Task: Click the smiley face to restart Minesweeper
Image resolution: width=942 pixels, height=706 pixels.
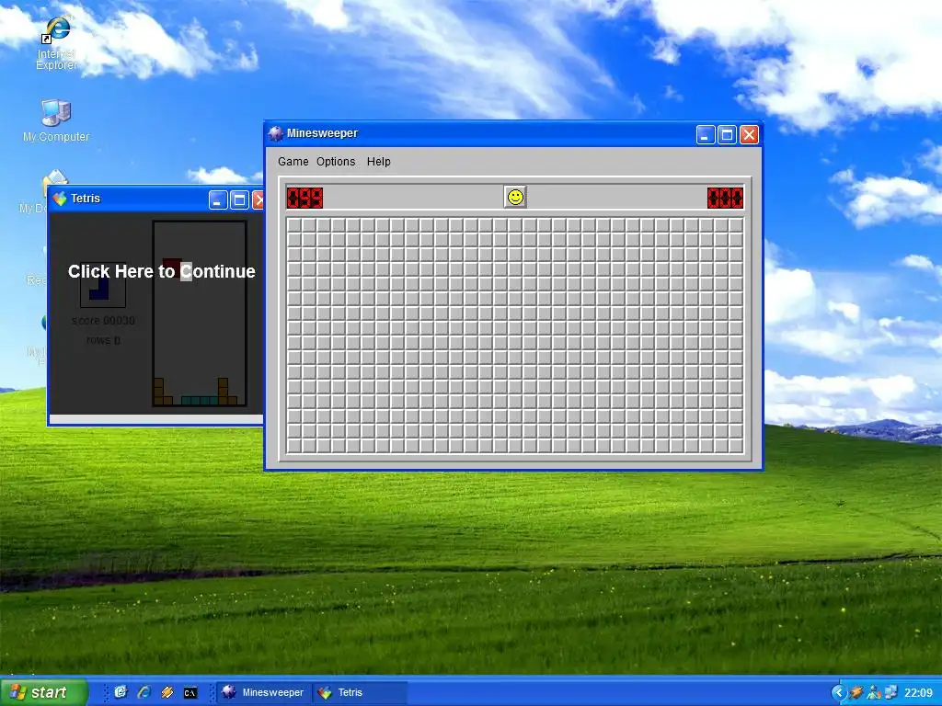Action: (515, 197)
